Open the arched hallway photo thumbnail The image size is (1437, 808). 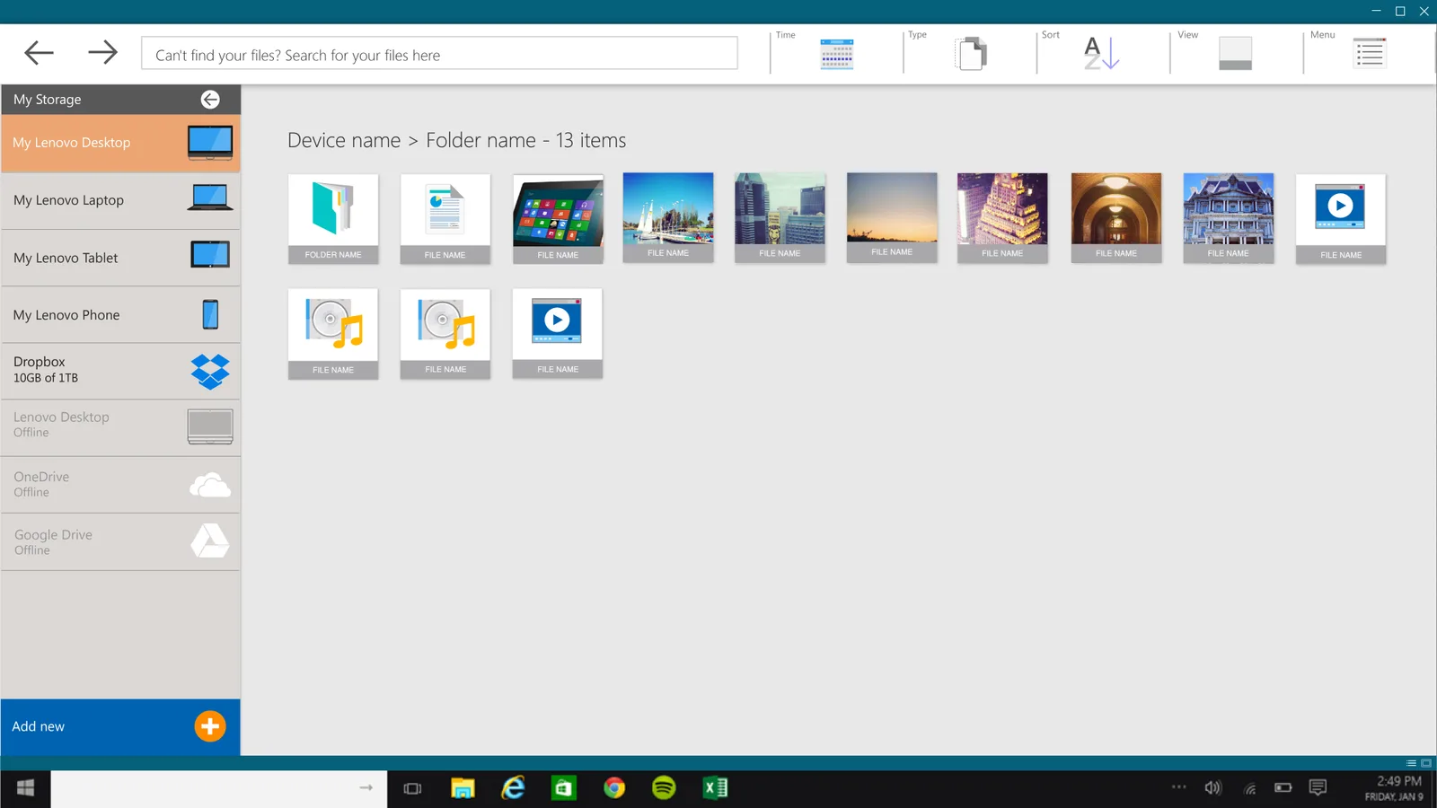1116,218
